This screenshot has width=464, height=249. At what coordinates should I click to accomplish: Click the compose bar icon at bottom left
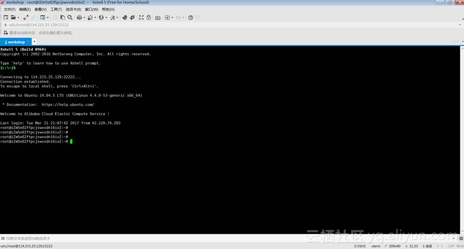pyautogui.click(x=3, y=238)
